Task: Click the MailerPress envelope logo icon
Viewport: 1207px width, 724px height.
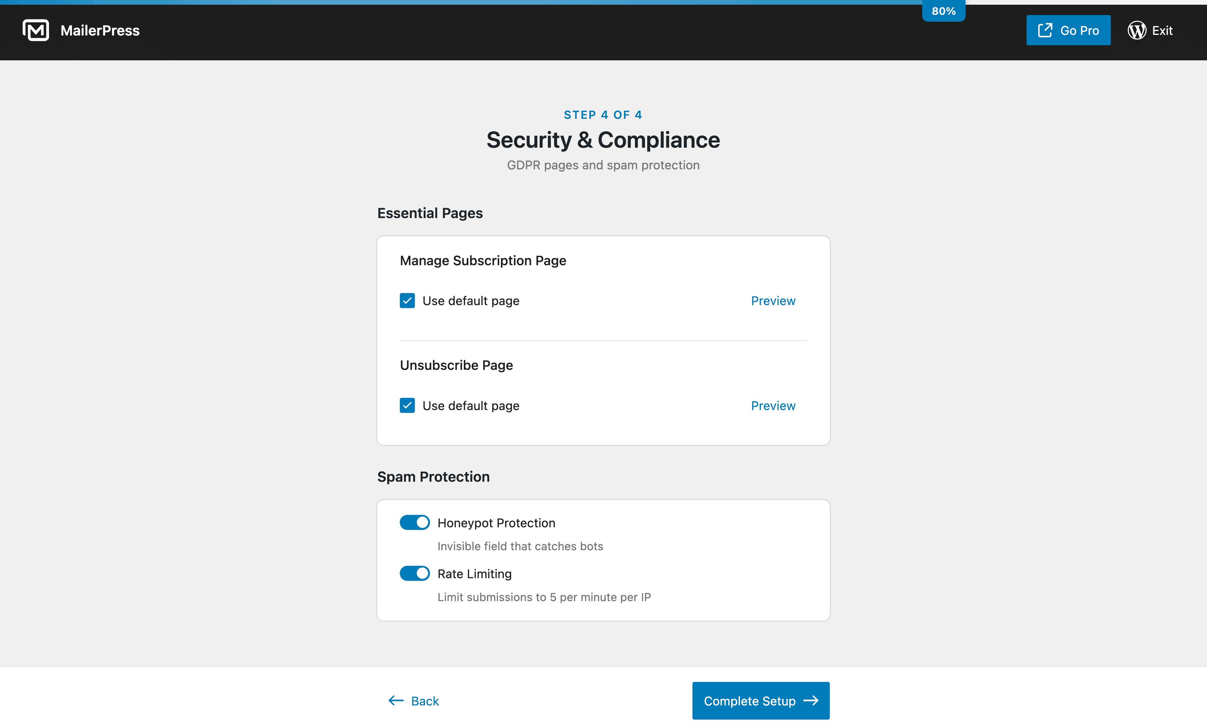Action: [x=36, y=30]
